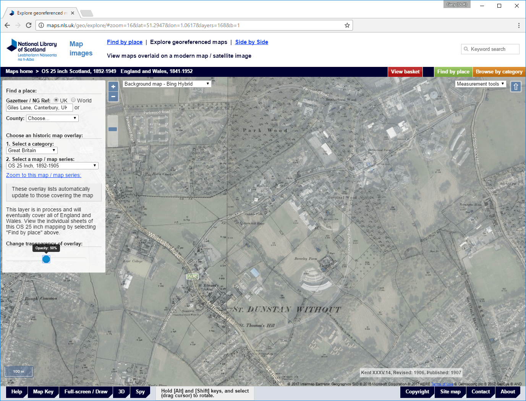Screen dimensions: 526x401
Task: Open OS 25 inch Scotland, 1892-1949 breadcrumb
Action: [79, 71]
